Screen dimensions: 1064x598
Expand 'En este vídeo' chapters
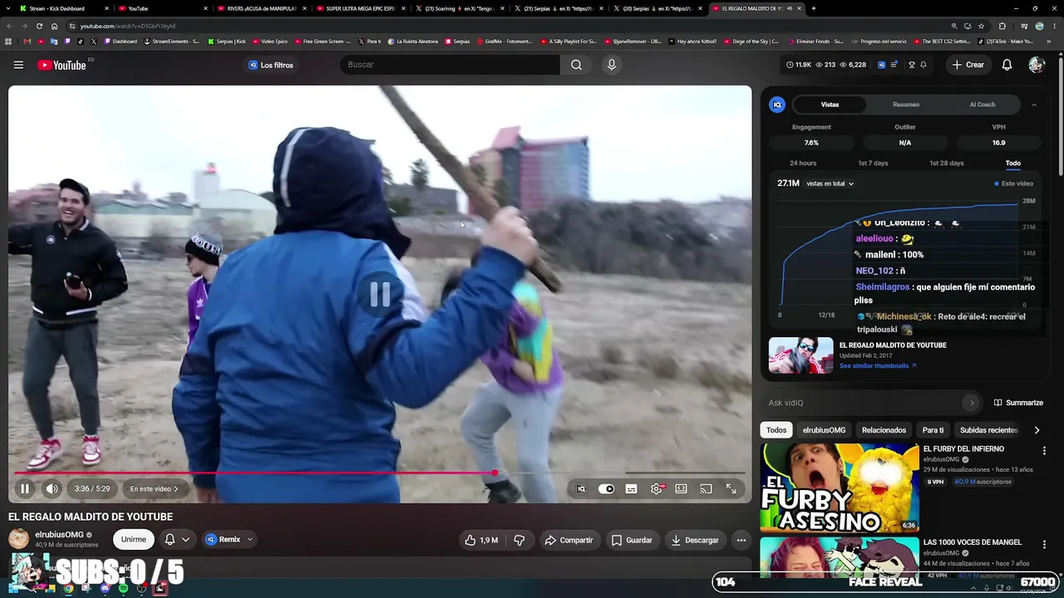coord(154,489)
